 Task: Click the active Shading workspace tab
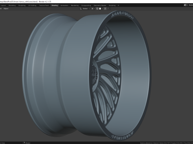coord(55,6)
